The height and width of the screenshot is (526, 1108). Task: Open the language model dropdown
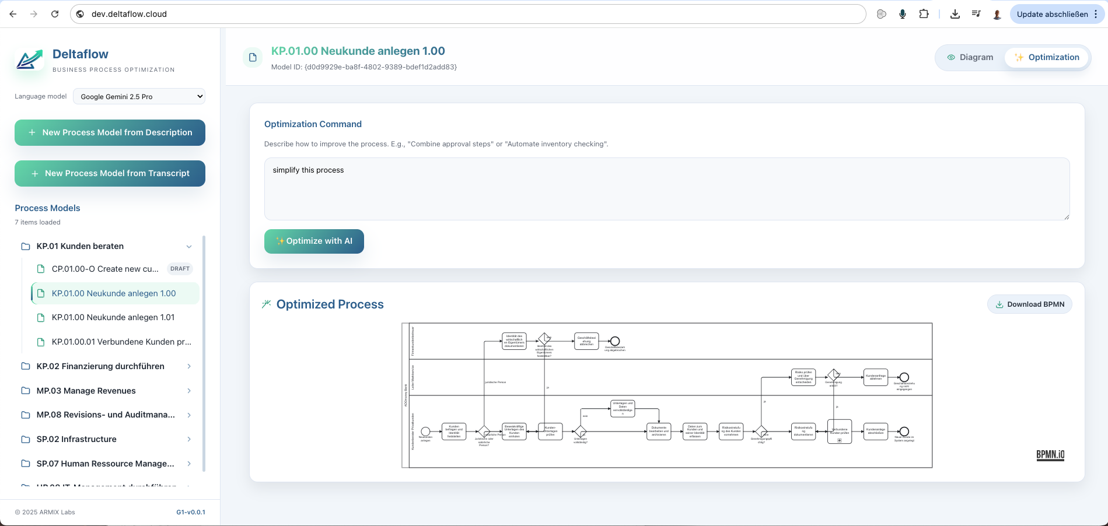(x=139, y=96)
